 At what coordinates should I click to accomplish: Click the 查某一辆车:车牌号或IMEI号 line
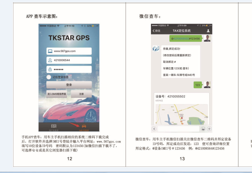coord(179,75)
